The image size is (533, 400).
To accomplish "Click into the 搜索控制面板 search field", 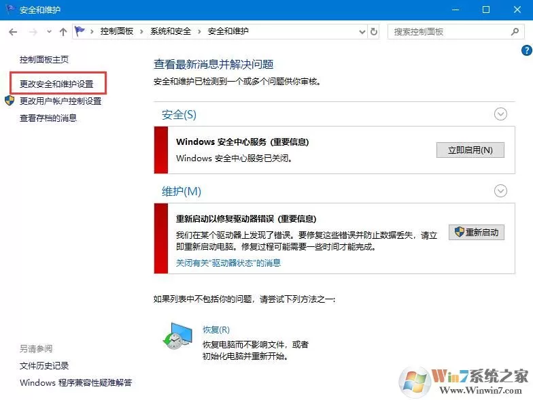I will point(449,31).
